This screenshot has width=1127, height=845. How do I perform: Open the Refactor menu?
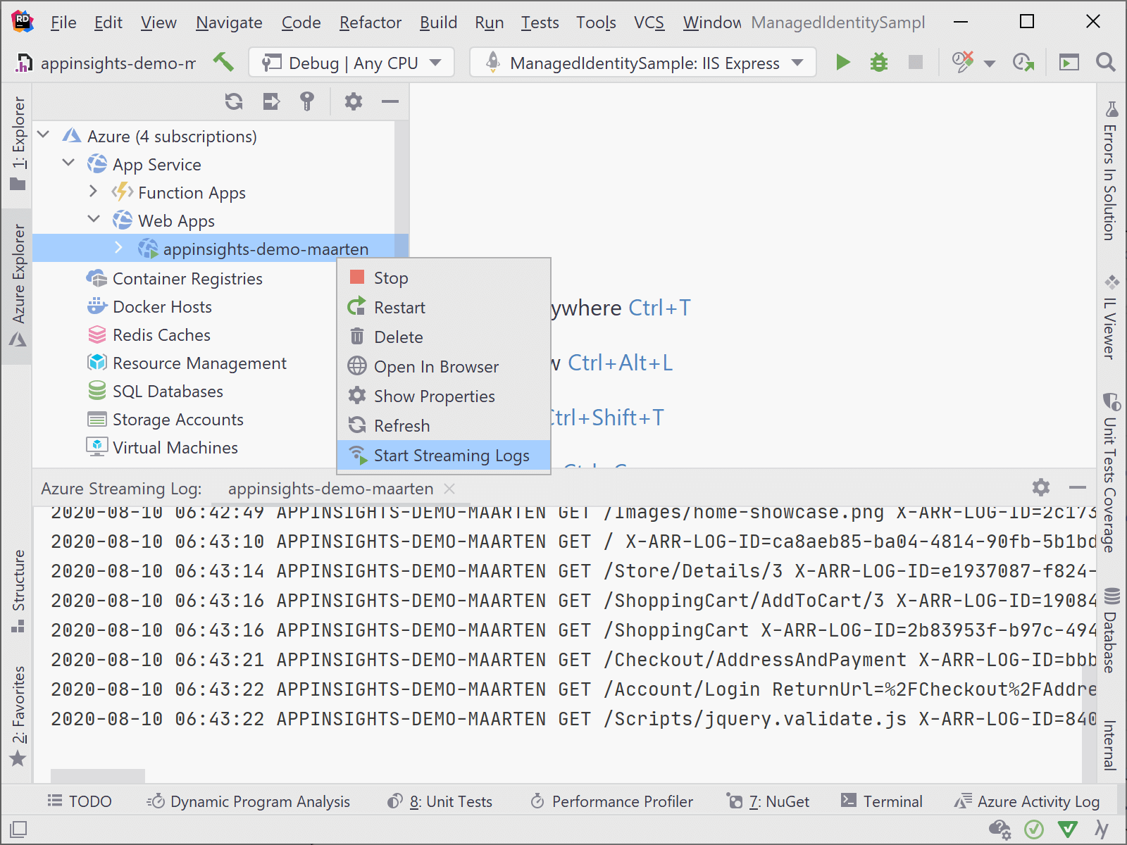371,23
